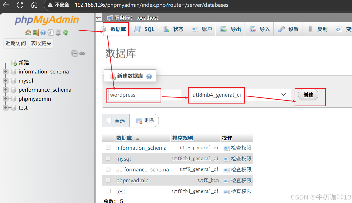Screen dimensions: 352x203
Task: Reload the page via browser refresh
Action: coord(20,5)
